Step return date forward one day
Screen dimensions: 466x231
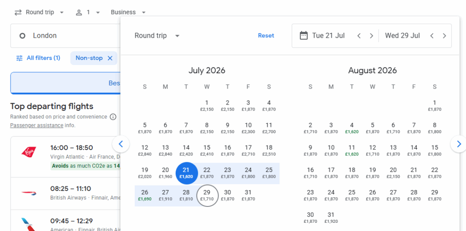[444, 35]
